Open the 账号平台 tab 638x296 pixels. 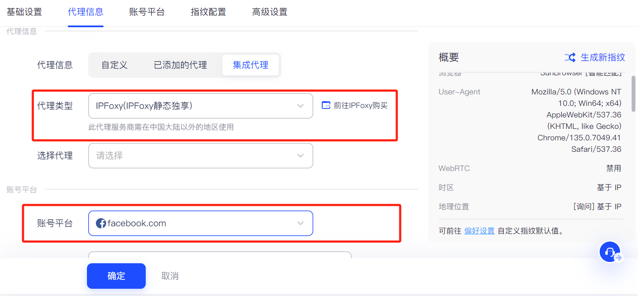pos(147,12)
